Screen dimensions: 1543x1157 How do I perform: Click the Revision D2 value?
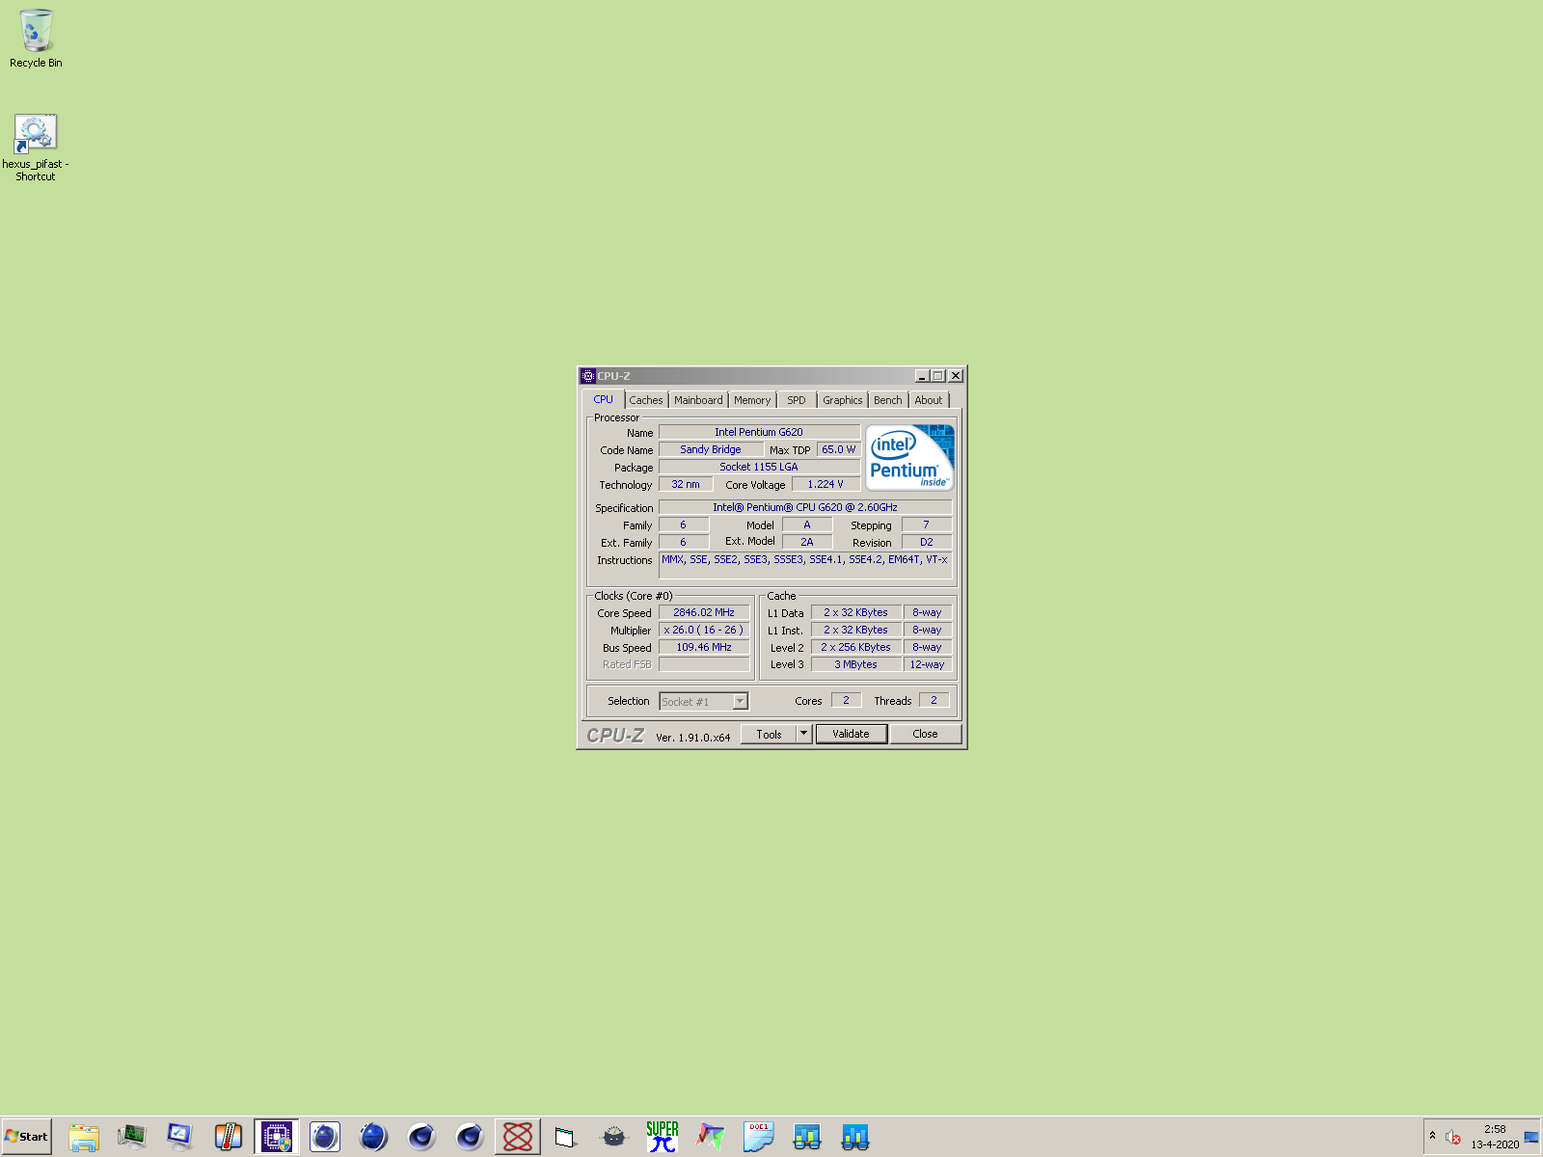927,542
